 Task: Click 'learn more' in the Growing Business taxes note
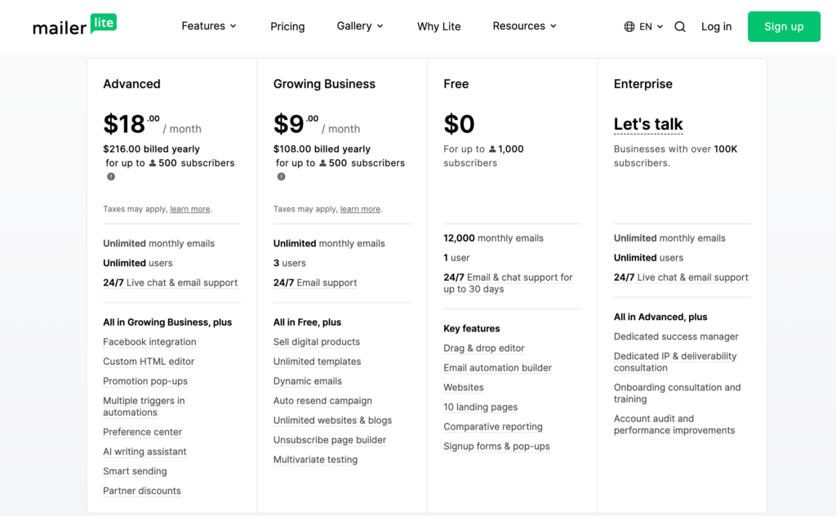(359, 209)
